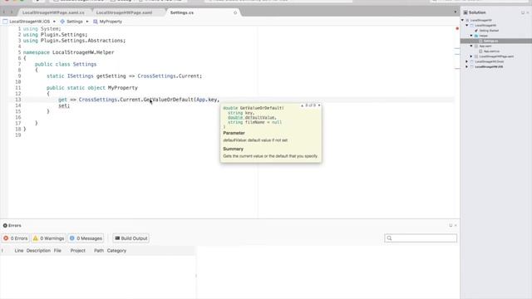Viewport: 532px width, 299px height.
Task: Close the Errors pad
Action: pyautogui.click(x=456, y=225)
